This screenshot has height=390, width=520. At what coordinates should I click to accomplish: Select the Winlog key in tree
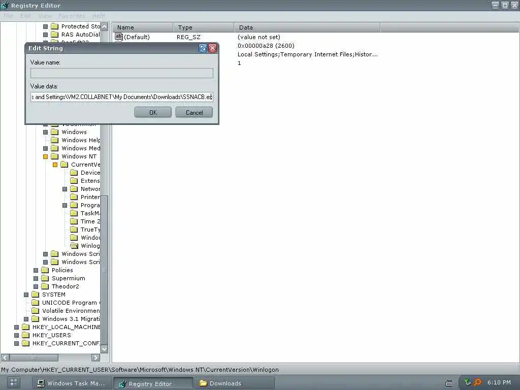pos(90,246)
